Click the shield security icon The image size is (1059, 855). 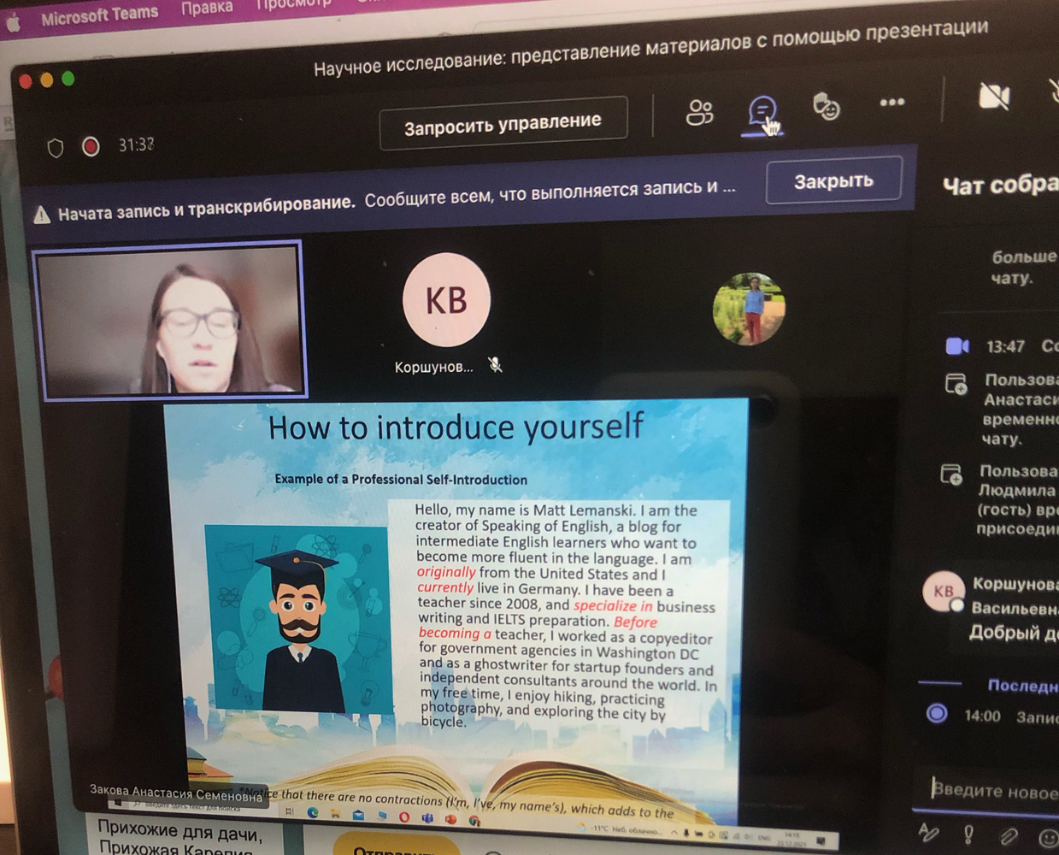[56, 148]
